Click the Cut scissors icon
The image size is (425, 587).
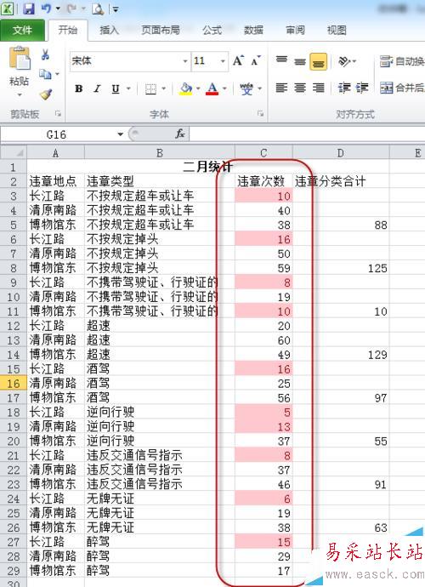(46, 54)
